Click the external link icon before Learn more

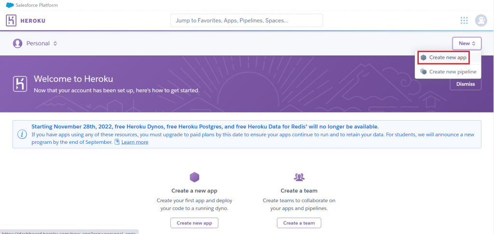tap(117, 142)
